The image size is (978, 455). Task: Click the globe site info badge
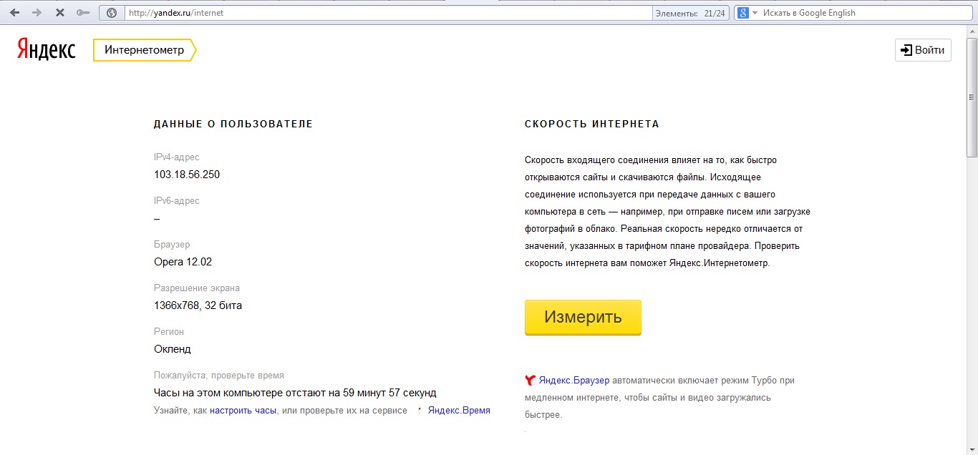pos(111,13)
